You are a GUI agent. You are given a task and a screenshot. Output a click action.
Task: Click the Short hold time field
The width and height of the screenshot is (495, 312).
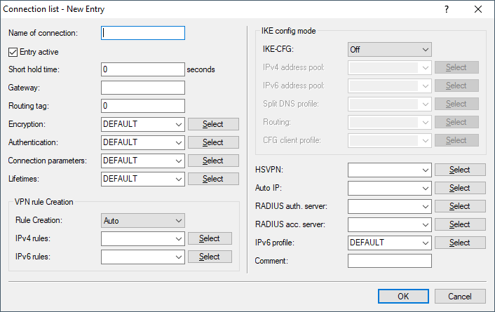coord(143,69)
